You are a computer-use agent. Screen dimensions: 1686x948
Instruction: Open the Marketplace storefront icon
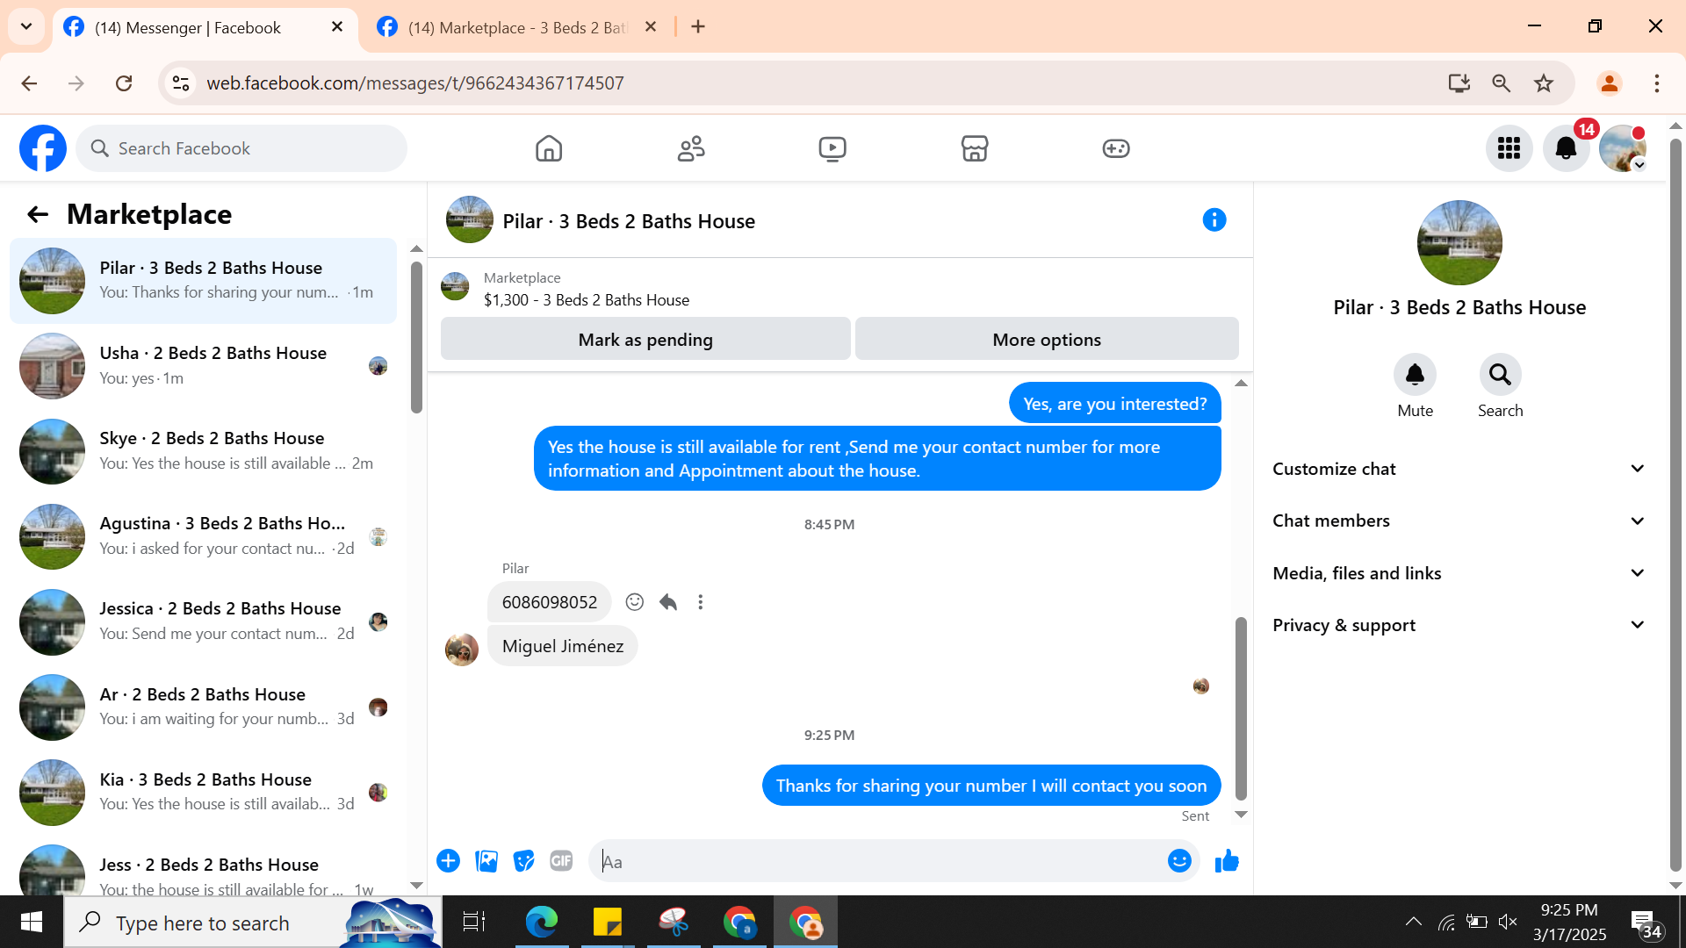(975, 148)
